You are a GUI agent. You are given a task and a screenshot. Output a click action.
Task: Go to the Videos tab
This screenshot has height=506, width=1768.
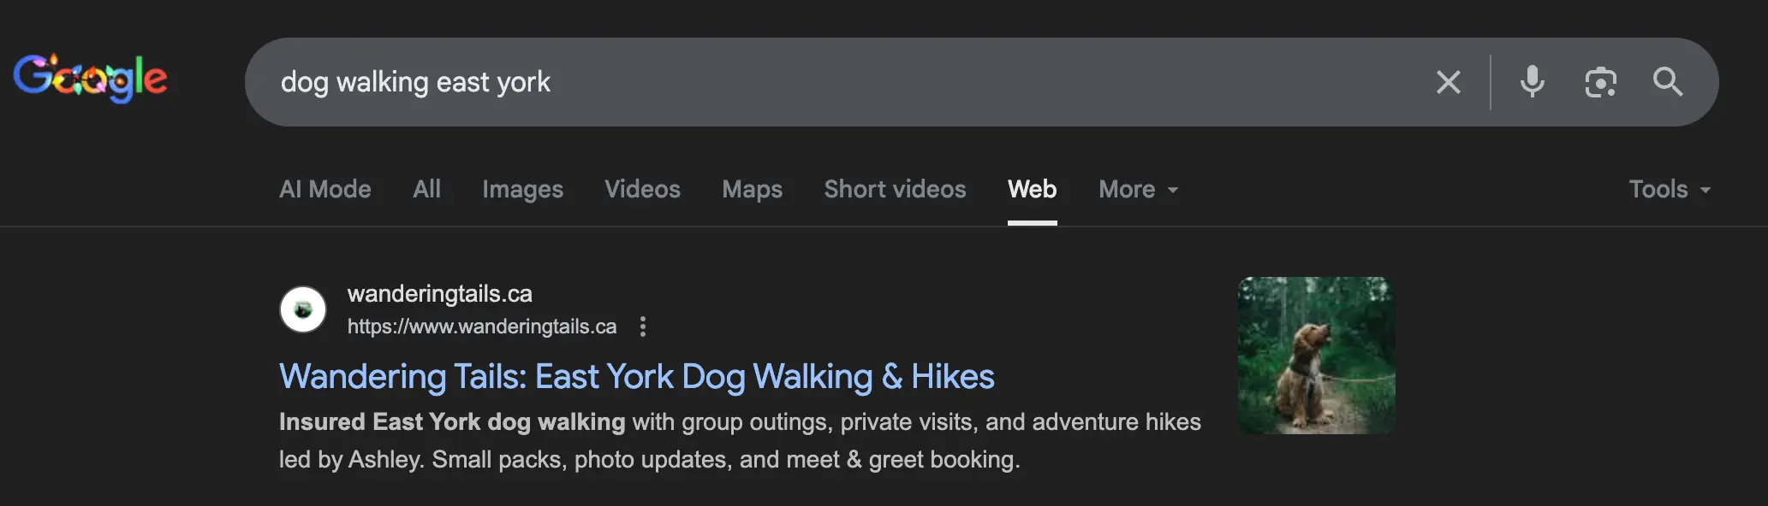click(x=642, y=189)
